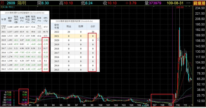Click the 錢塘潮 label at top right
Image resolution: width=206 pixels, height=108 pixels.
tap(199, 3)
